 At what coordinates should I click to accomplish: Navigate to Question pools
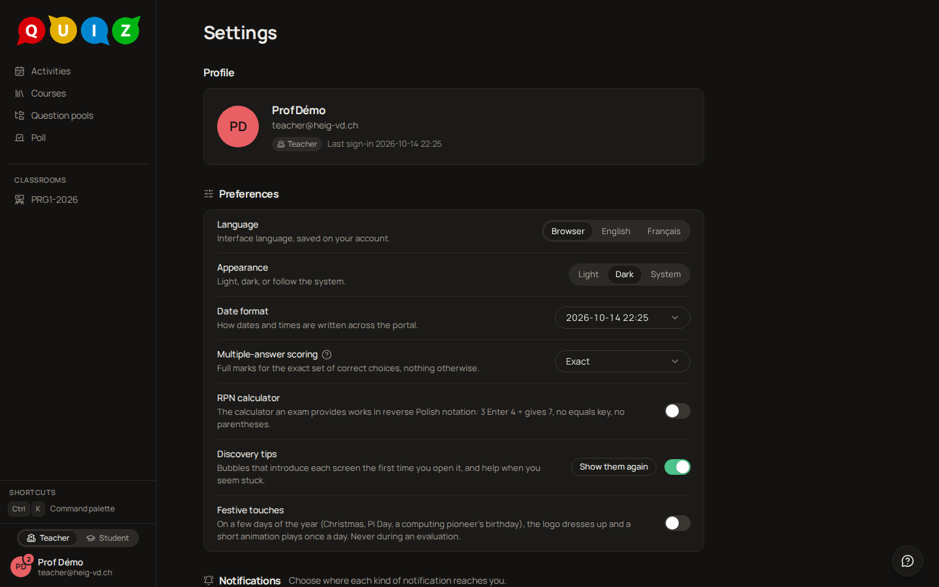[78, 115]
